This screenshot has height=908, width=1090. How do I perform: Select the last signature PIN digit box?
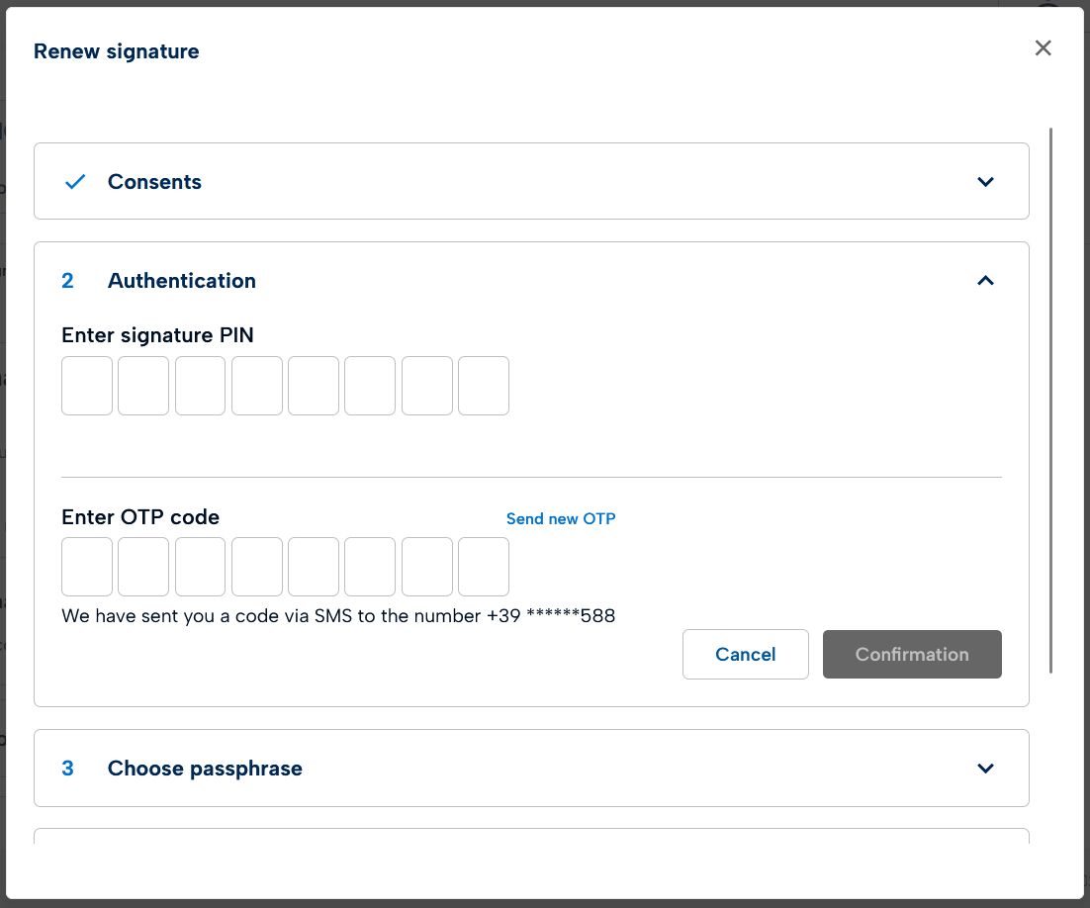coord(484,386)
